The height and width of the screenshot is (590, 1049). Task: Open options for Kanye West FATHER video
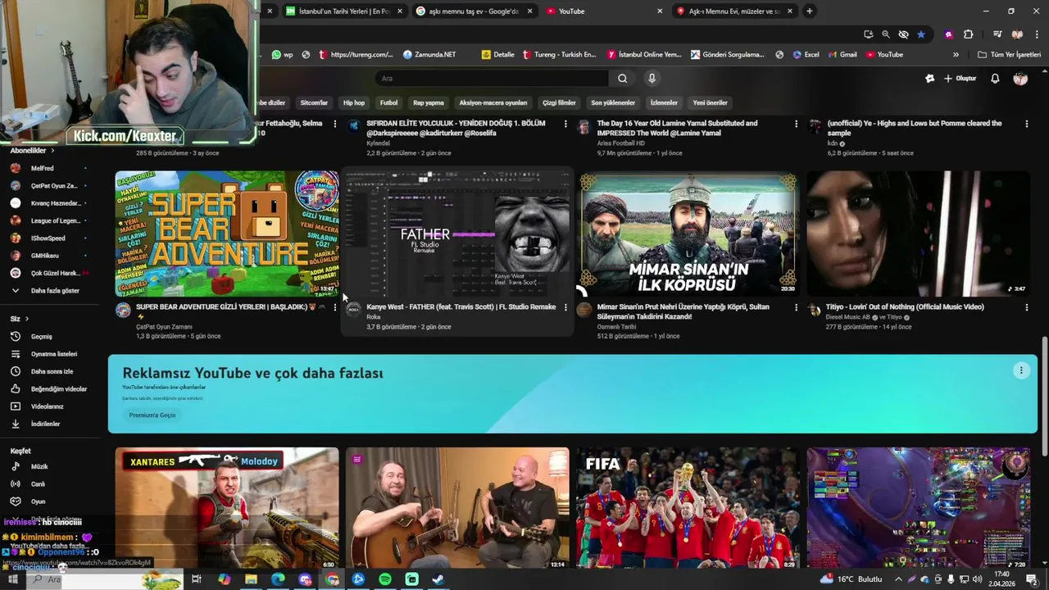point(565,307)
